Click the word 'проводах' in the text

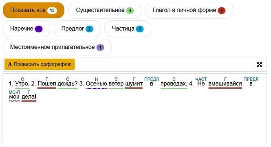[x=174, y=84]
